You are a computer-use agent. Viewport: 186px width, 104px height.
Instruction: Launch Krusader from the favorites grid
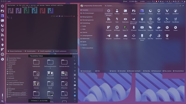pos(142,12)
